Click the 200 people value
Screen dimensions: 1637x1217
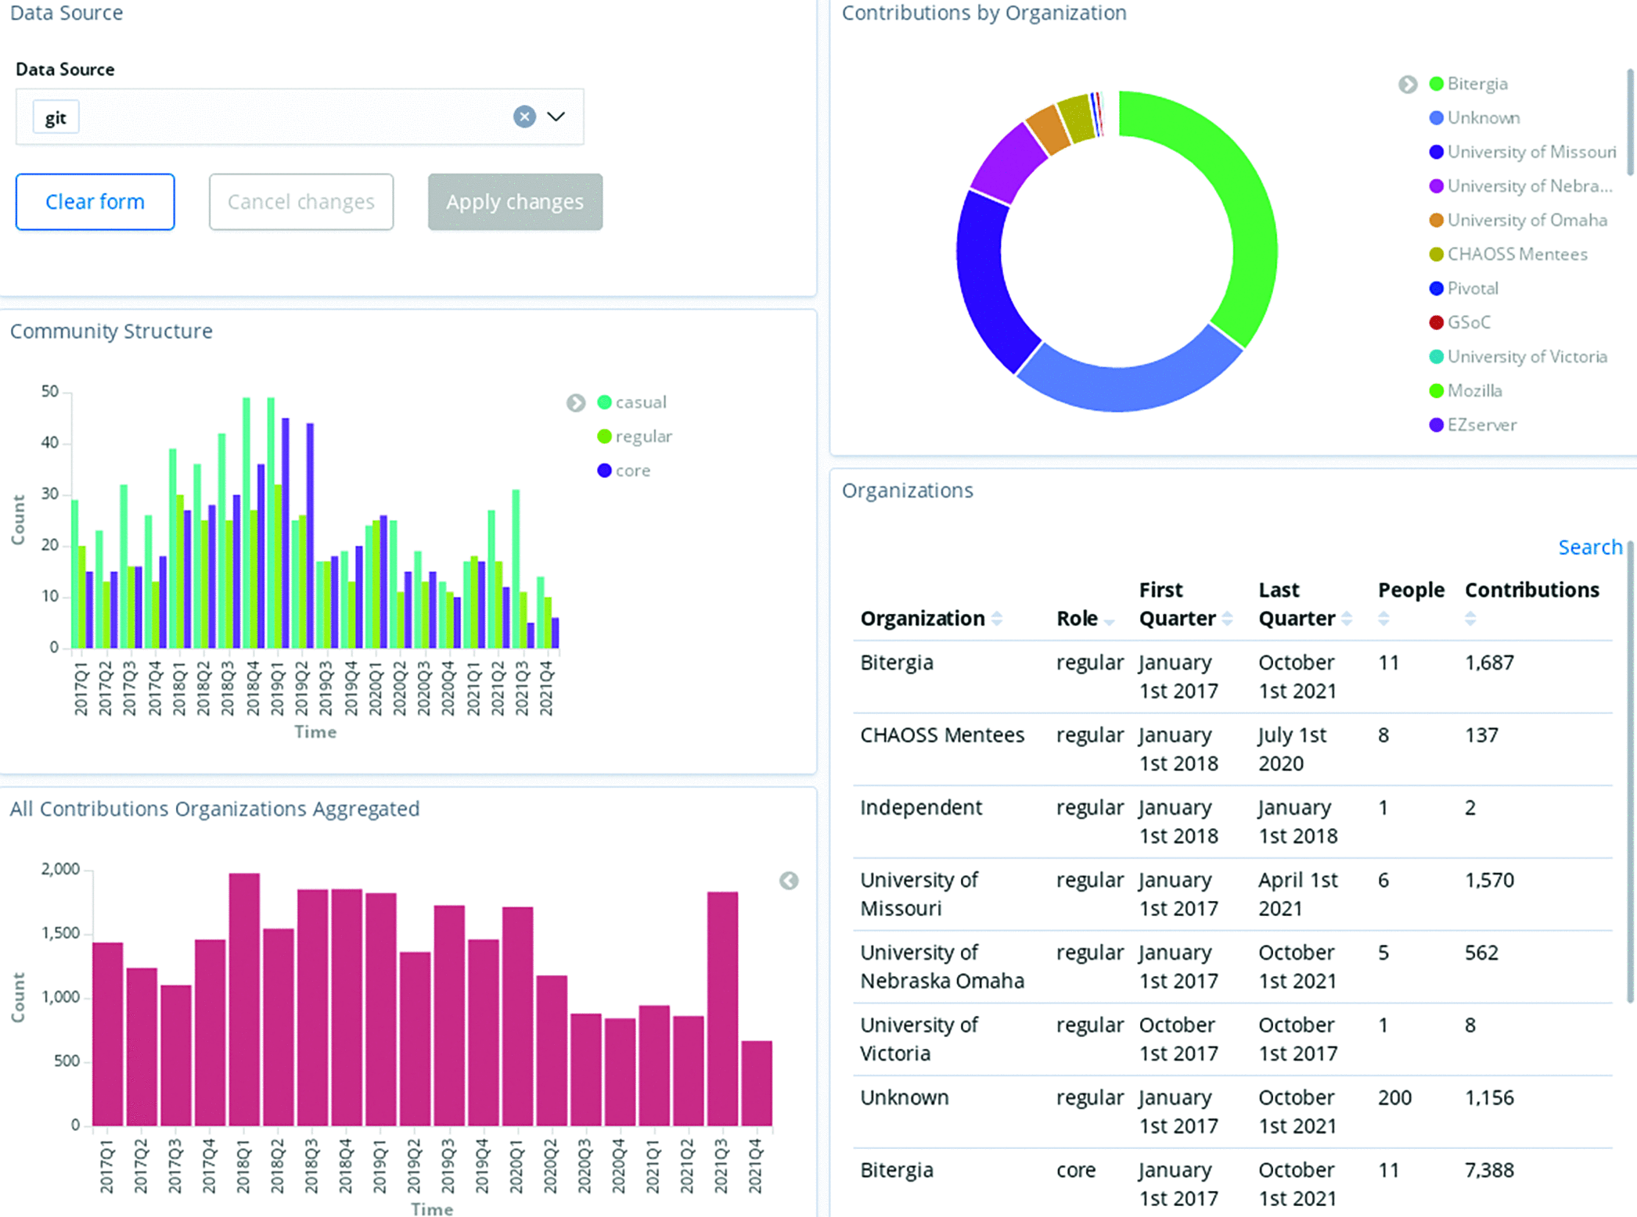point(1394,1097)
